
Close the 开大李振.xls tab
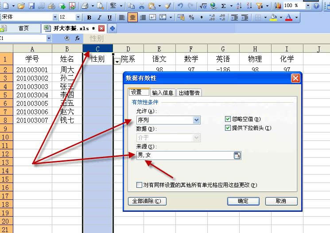101,28
